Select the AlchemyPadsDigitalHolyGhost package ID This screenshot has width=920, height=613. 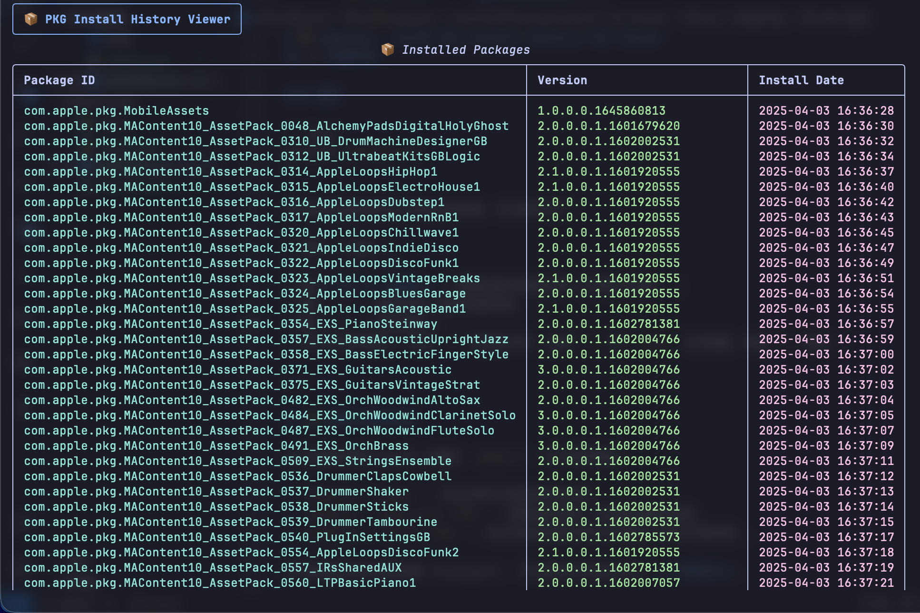[x=266, y=126]
